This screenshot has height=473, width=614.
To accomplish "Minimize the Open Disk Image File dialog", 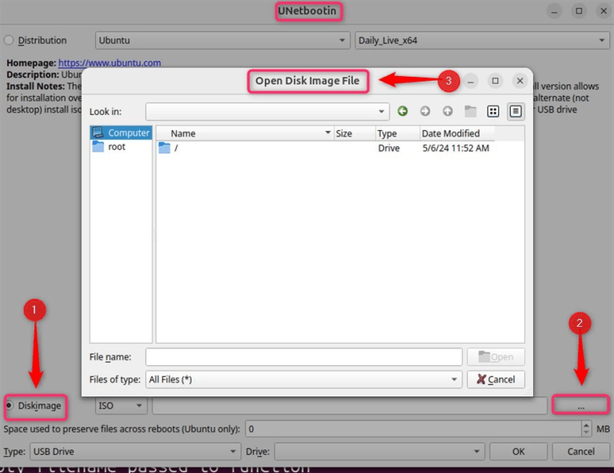I will [x=470, y=81].
